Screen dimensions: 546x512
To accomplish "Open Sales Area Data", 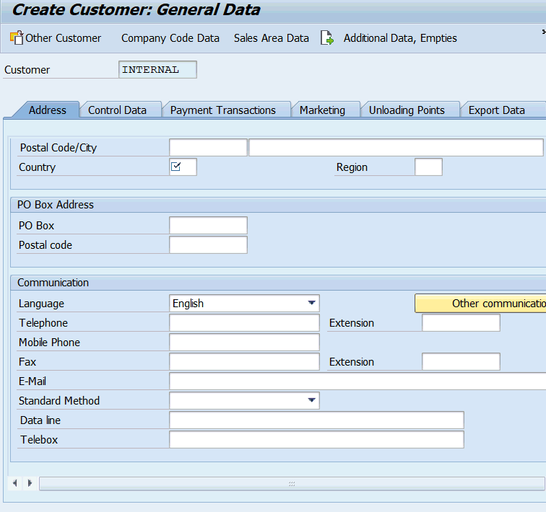I will 272,38.
